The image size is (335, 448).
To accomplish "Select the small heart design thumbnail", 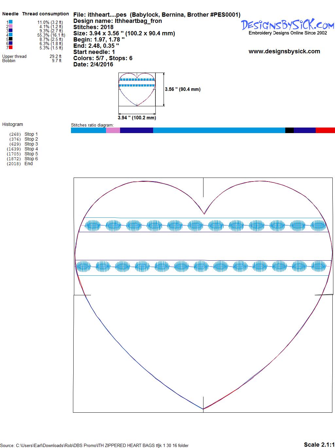I will pos(137,89).
